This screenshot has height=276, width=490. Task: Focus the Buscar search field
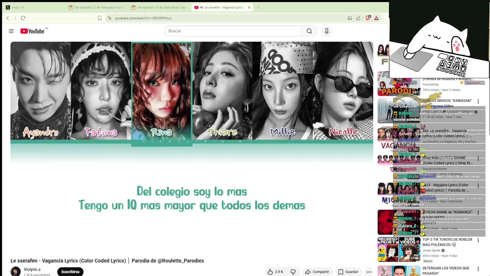coord(233,31)
